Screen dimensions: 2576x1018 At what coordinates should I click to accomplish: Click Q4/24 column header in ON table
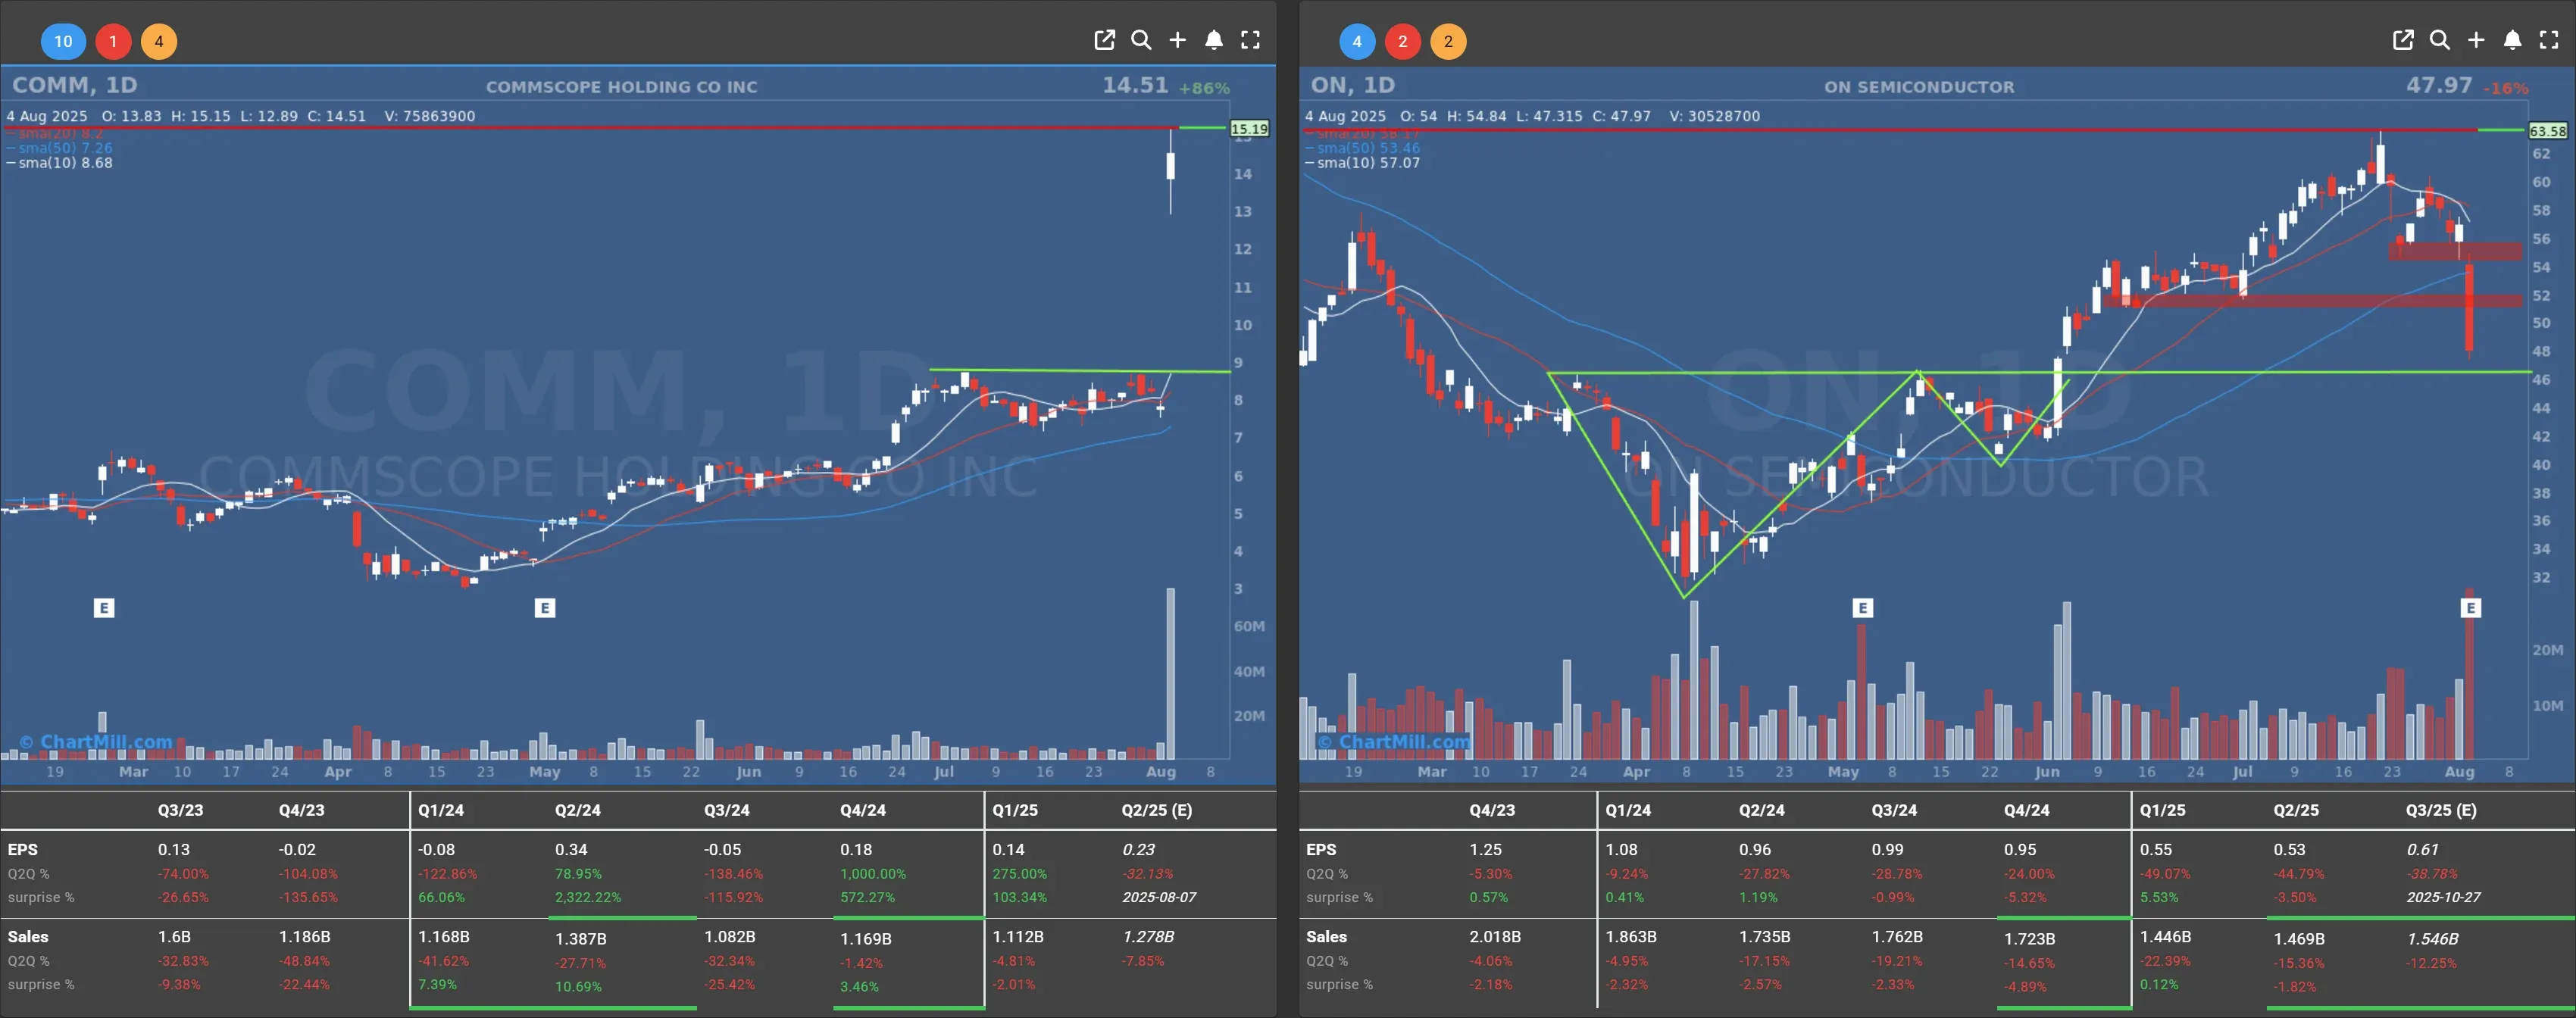click(2026, 810)
